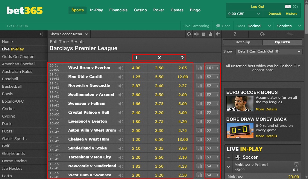Click the bet slip help question mark

click(x=235, y=34)
